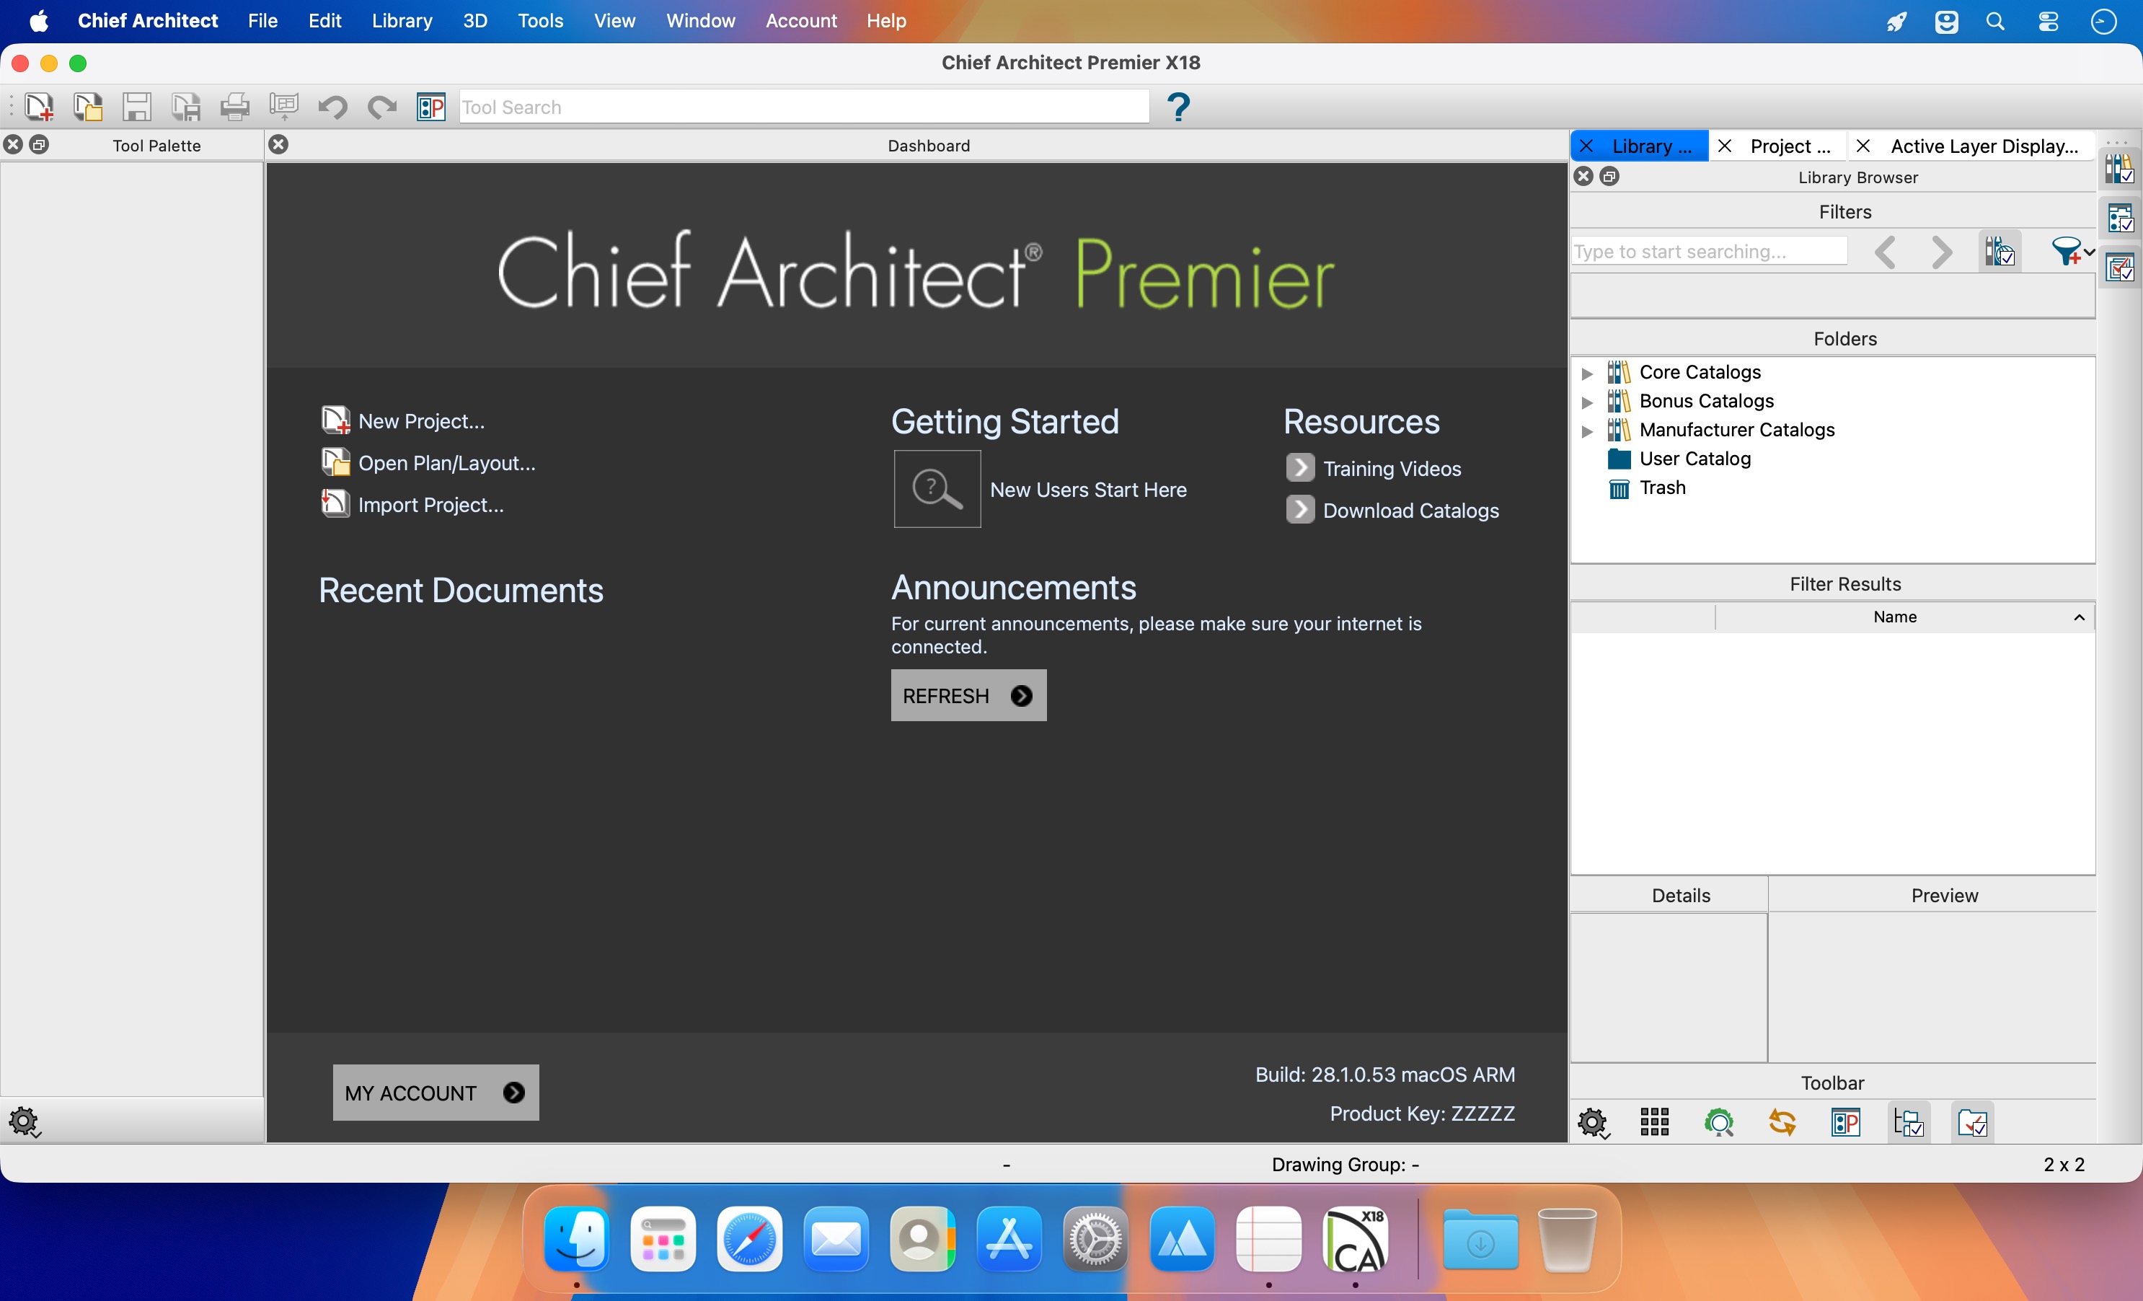Click the Plant Chooser tree magnifier icon

coord(1718,1122)
